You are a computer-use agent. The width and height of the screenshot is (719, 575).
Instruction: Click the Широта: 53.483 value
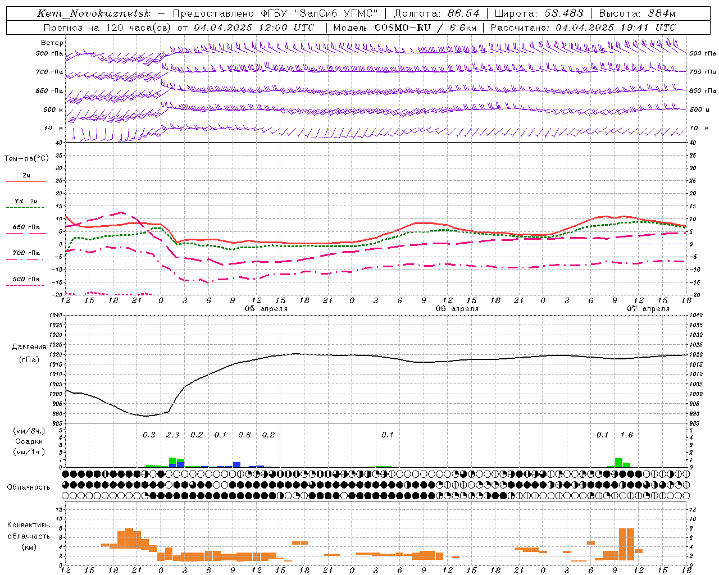(539, 13)
